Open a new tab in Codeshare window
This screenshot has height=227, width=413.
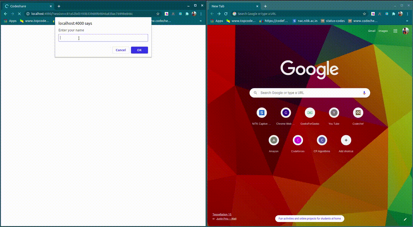[x=59, y=6]
